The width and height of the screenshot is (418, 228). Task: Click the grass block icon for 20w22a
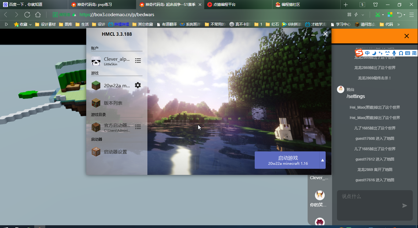click(x=96, y=85)
